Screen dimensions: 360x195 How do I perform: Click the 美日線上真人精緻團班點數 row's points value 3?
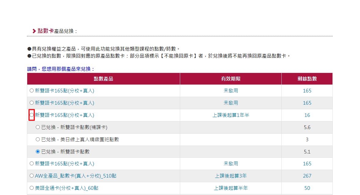(307, 139)
